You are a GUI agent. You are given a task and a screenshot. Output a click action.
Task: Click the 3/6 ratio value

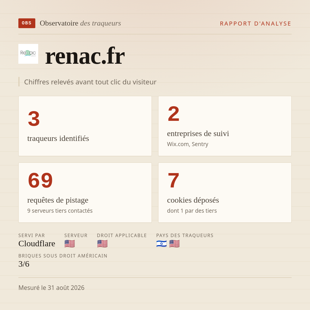coord(24,264)
